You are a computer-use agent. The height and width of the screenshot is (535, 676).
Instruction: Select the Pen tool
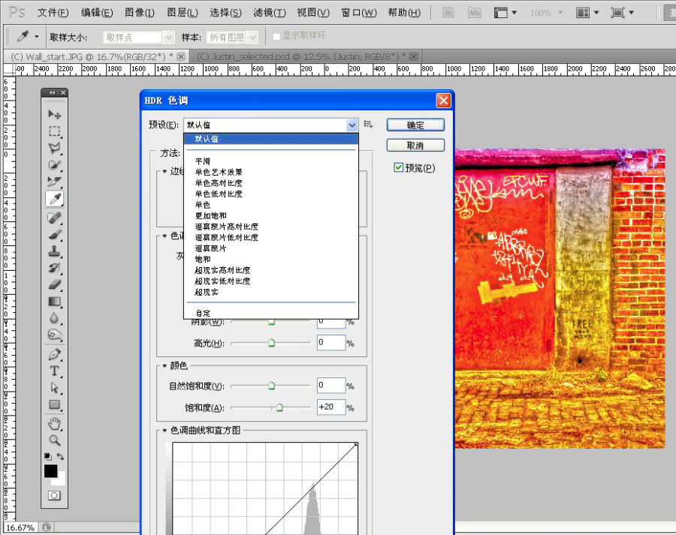pos(54,354)
